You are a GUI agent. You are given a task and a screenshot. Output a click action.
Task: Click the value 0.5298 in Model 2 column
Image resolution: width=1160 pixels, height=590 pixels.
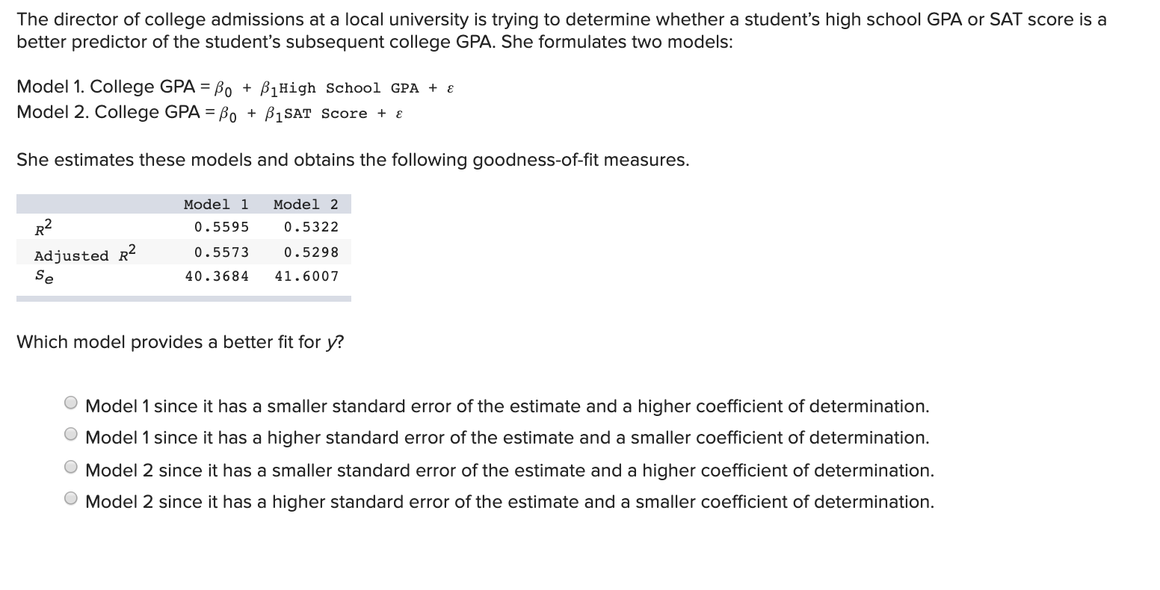click(312, 252)
